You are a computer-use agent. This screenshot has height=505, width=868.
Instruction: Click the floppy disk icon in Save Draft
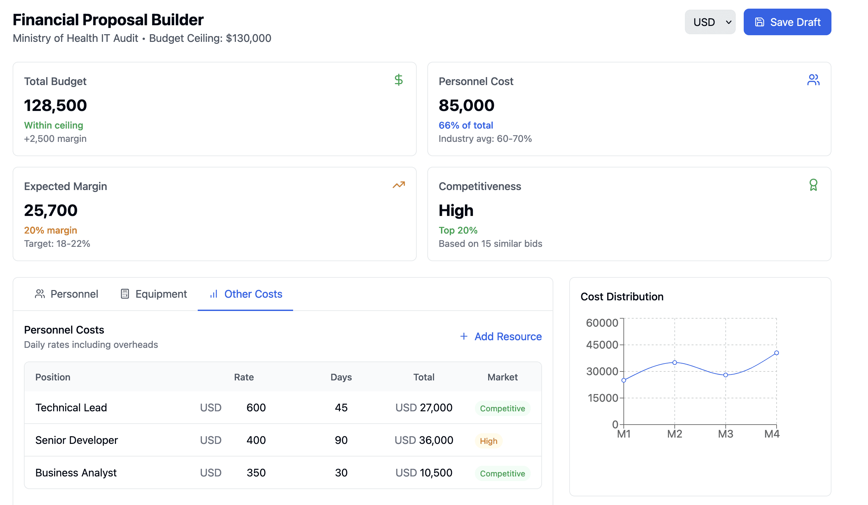point(759,22)
